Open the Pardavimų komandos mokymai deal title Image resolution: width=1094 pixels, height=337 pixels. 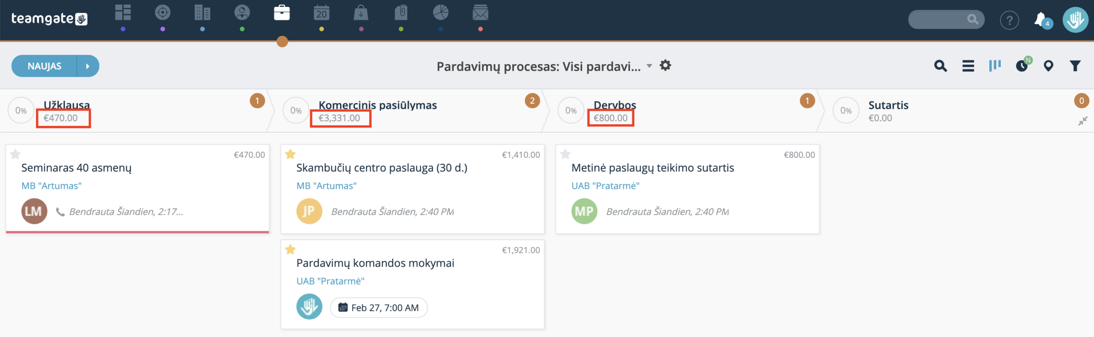375,263
